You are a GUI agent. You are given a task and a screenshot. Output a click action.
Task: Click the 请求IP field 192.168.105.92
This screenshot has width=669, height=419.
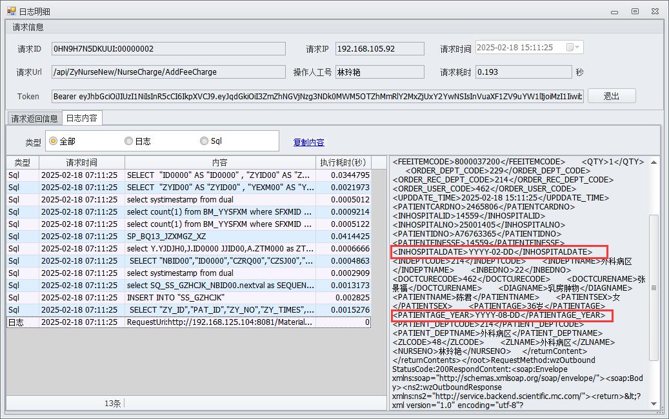coord(380,48)
